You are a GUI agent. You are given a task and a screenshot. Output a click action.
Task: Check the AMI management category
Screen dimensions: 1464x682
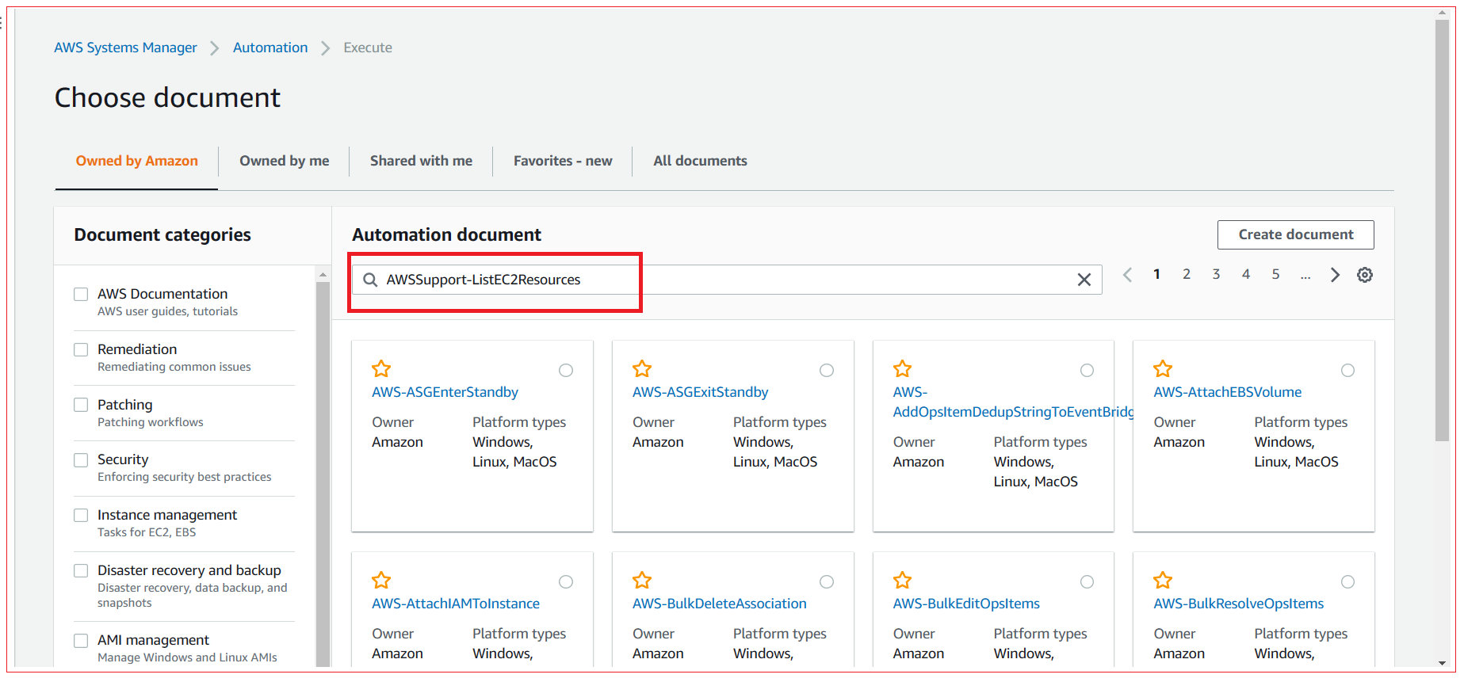click(x=81, y=641)
